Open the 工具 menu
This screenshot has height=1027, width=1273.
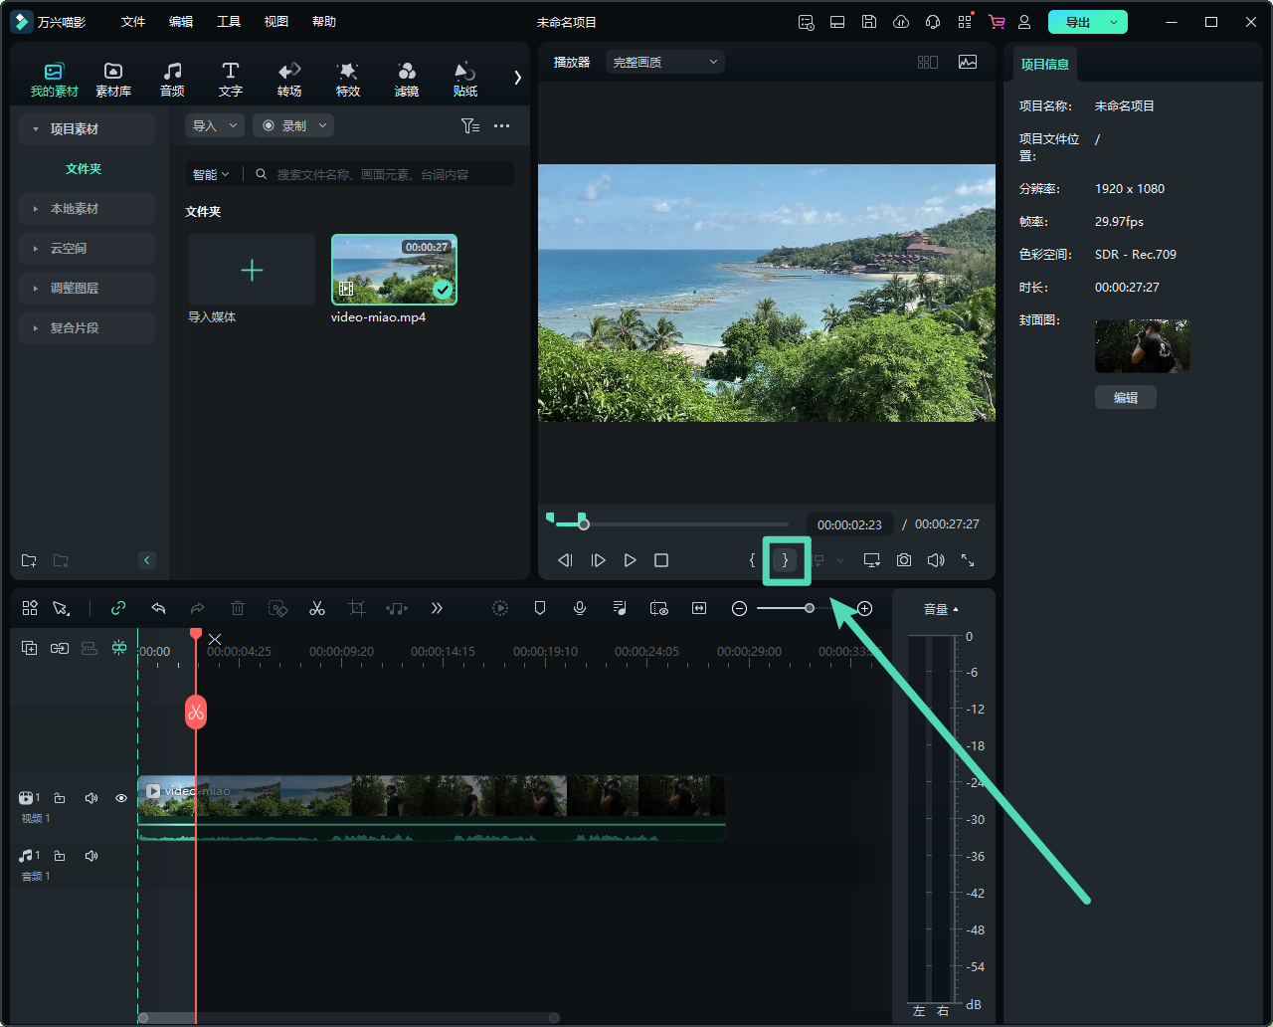[229, 22]
